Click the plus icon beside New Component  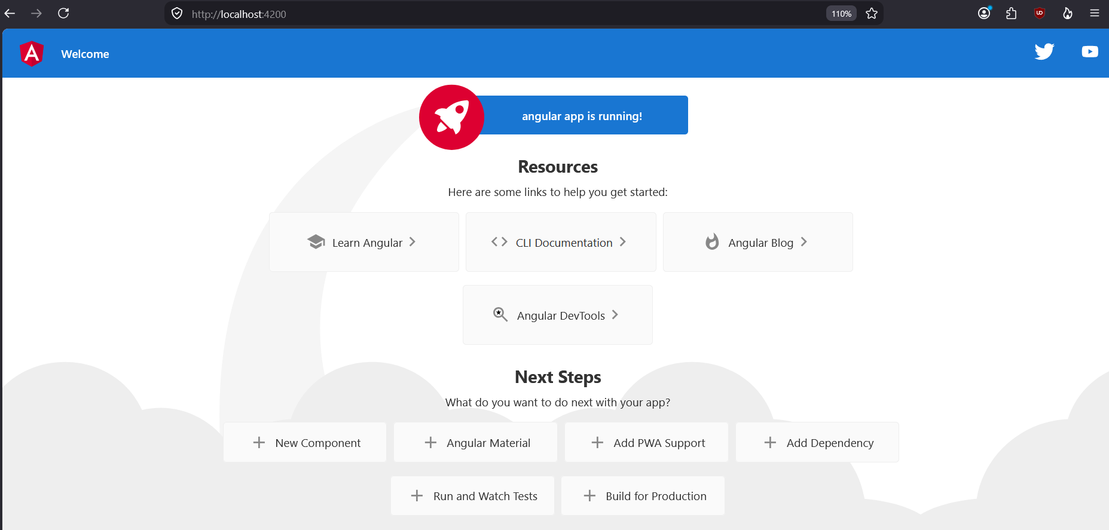pos(259,442)
